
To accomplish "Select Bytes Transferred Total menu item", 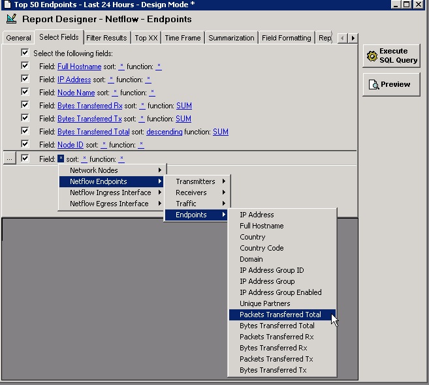I will (282, 326).
